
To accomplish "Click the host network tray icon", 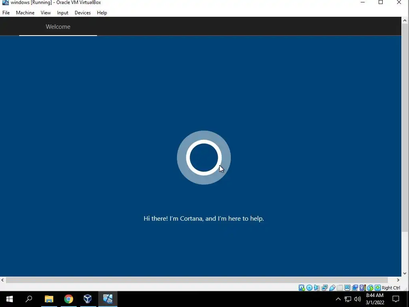I will (x=348, y=299).
